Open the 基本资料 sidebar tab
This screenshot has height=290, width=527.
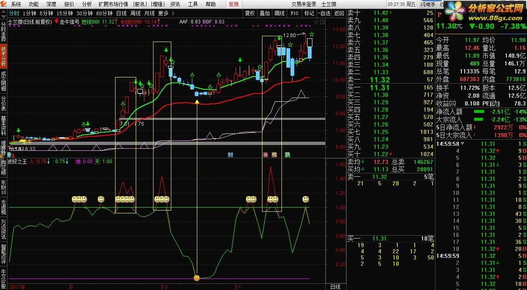point(4,126)
